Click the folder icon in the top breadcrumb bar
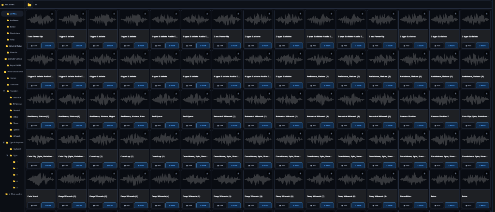Screen dimensions: 495x212 click(29, 5)
